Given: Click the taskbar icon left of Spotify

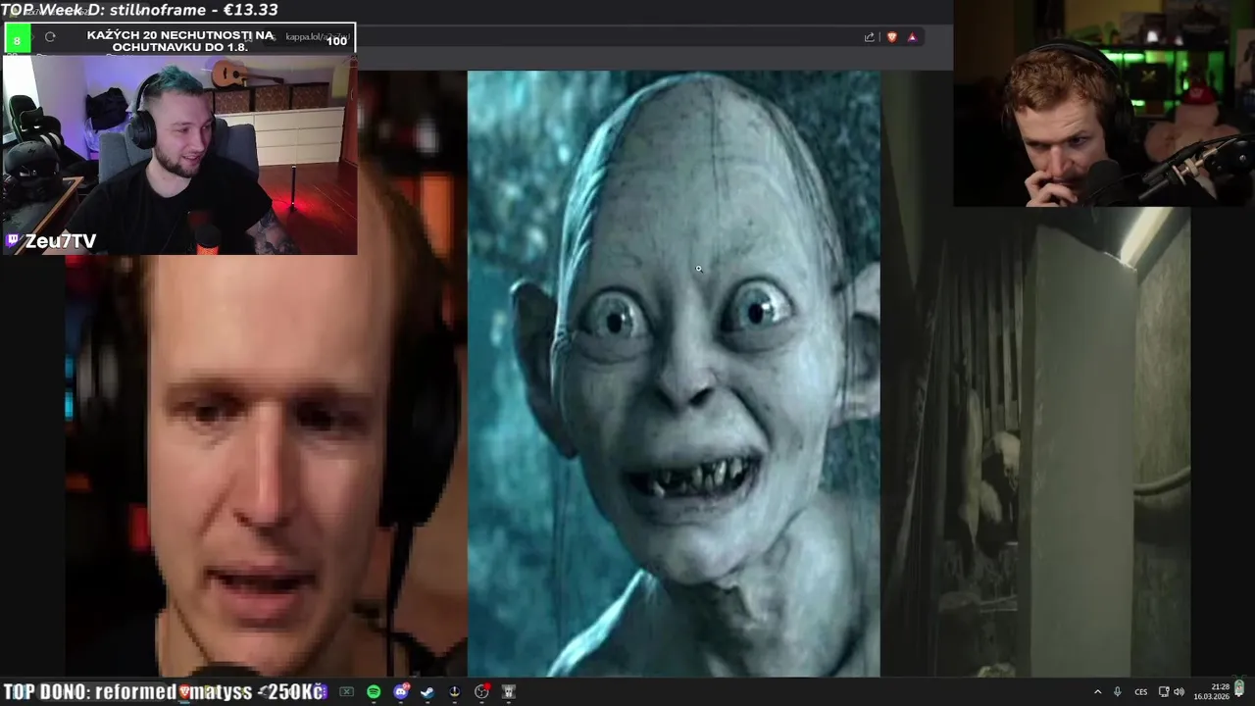Looking at the screenshot, I should point(346,691).
